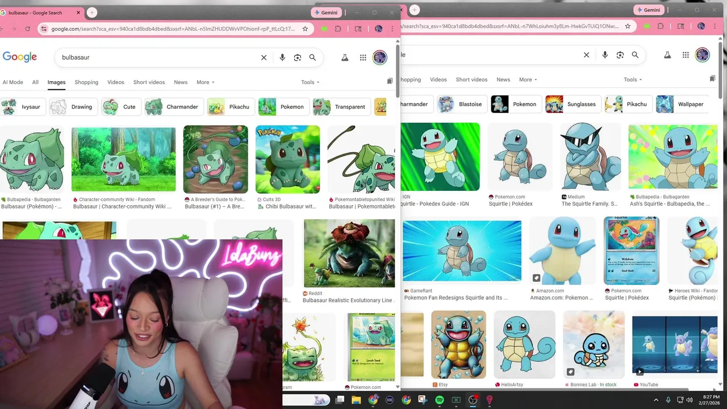Image resolution: width=727 pixels, height=409 pixels.
Task: View site information icon in left address bar
Action: [44, 28]
